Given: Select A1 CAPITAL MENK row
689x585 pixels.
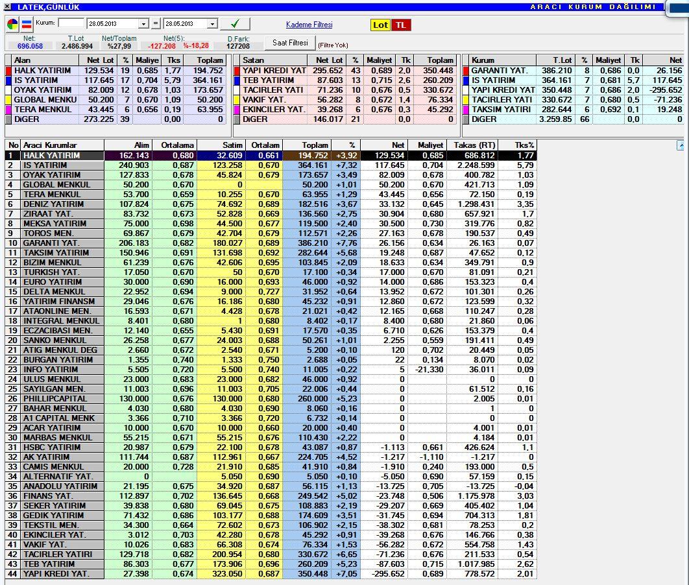Looking at the screenshot, I should [x=271, y=418].
